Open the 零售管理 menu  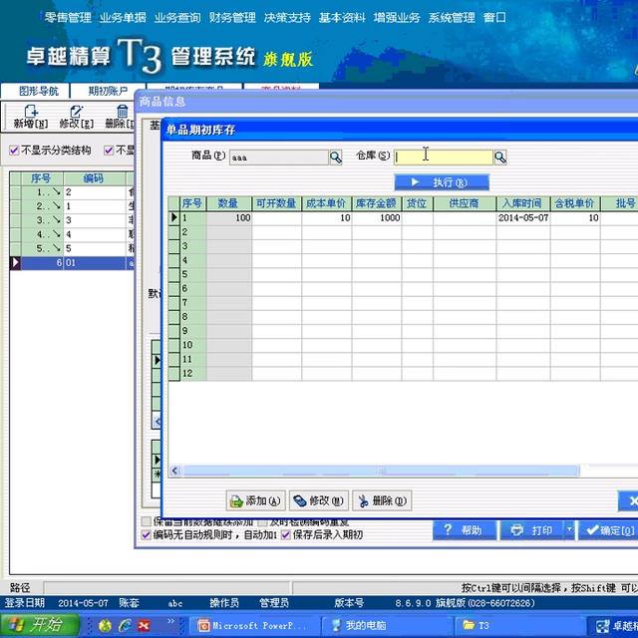tap(68, 18)
